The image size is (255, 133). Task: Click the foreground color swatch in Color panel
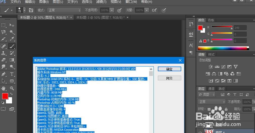tap(200, 28)
